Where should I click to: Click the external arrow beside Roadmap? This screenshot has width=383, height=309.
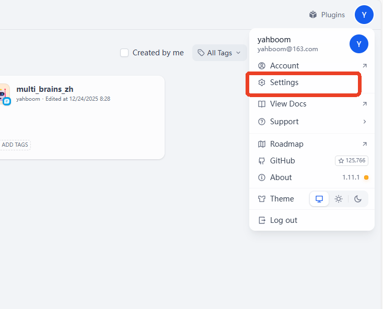pos(364,144)
